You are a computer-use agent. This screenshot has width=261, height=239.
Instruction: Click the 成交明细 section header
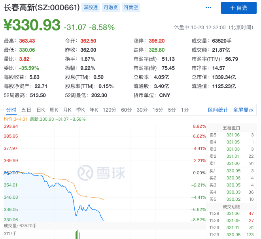(231, 207)
